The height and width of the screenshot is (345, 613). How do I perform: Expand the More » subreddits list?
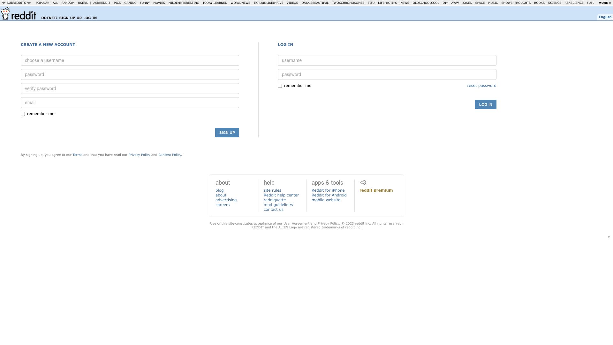pyautogui.click(x=605, y=3)
